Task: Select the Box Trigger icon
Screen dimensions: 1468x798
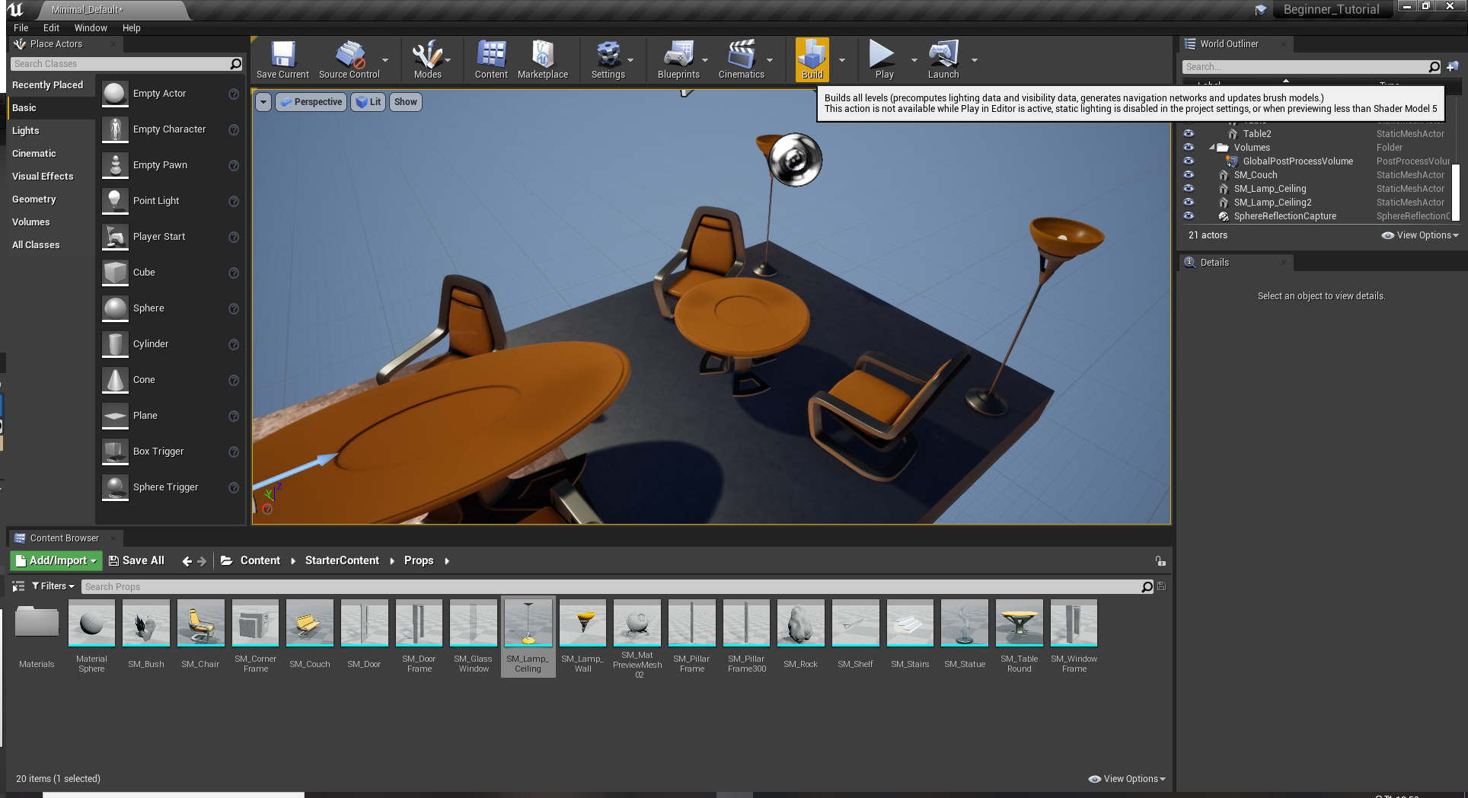Action: coord(115,452)
